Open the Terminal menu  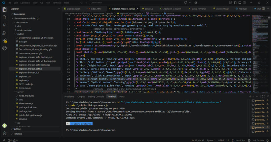57,3
